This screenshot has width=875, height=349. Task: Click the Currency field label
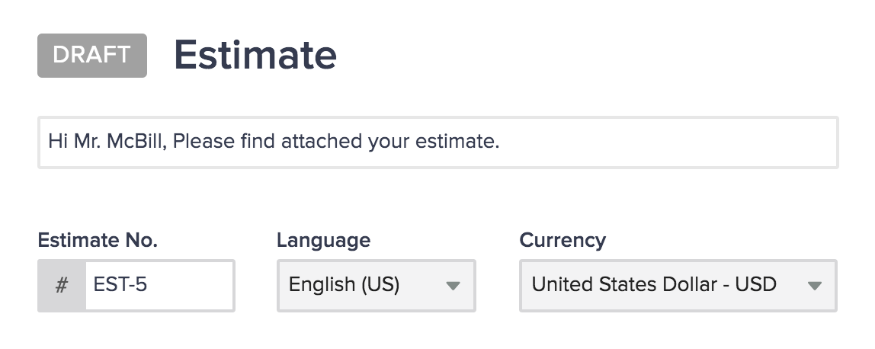(x=562, y=241)
